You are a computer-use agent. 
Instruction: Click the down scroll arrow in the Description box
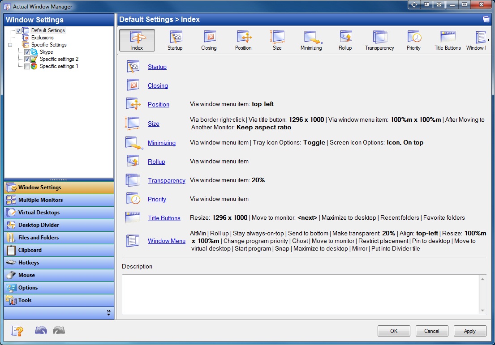(x=483, y=310)
